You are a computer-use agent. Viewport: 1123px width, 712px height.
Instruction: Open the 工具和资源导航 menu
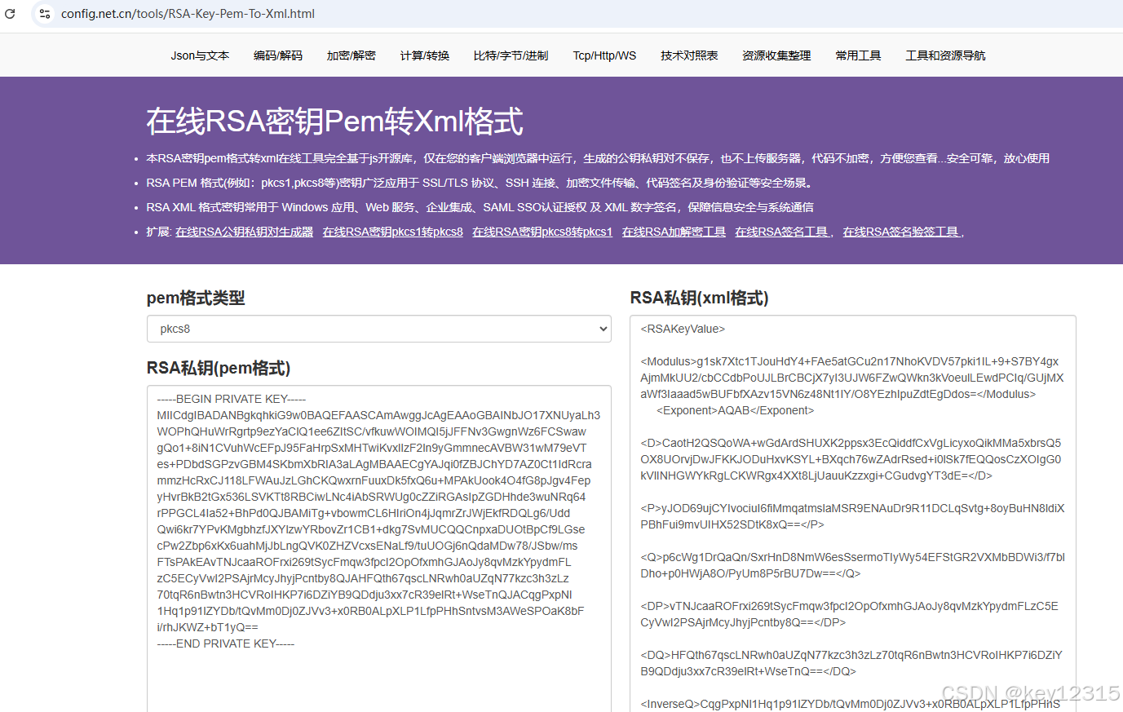[945, 55]
